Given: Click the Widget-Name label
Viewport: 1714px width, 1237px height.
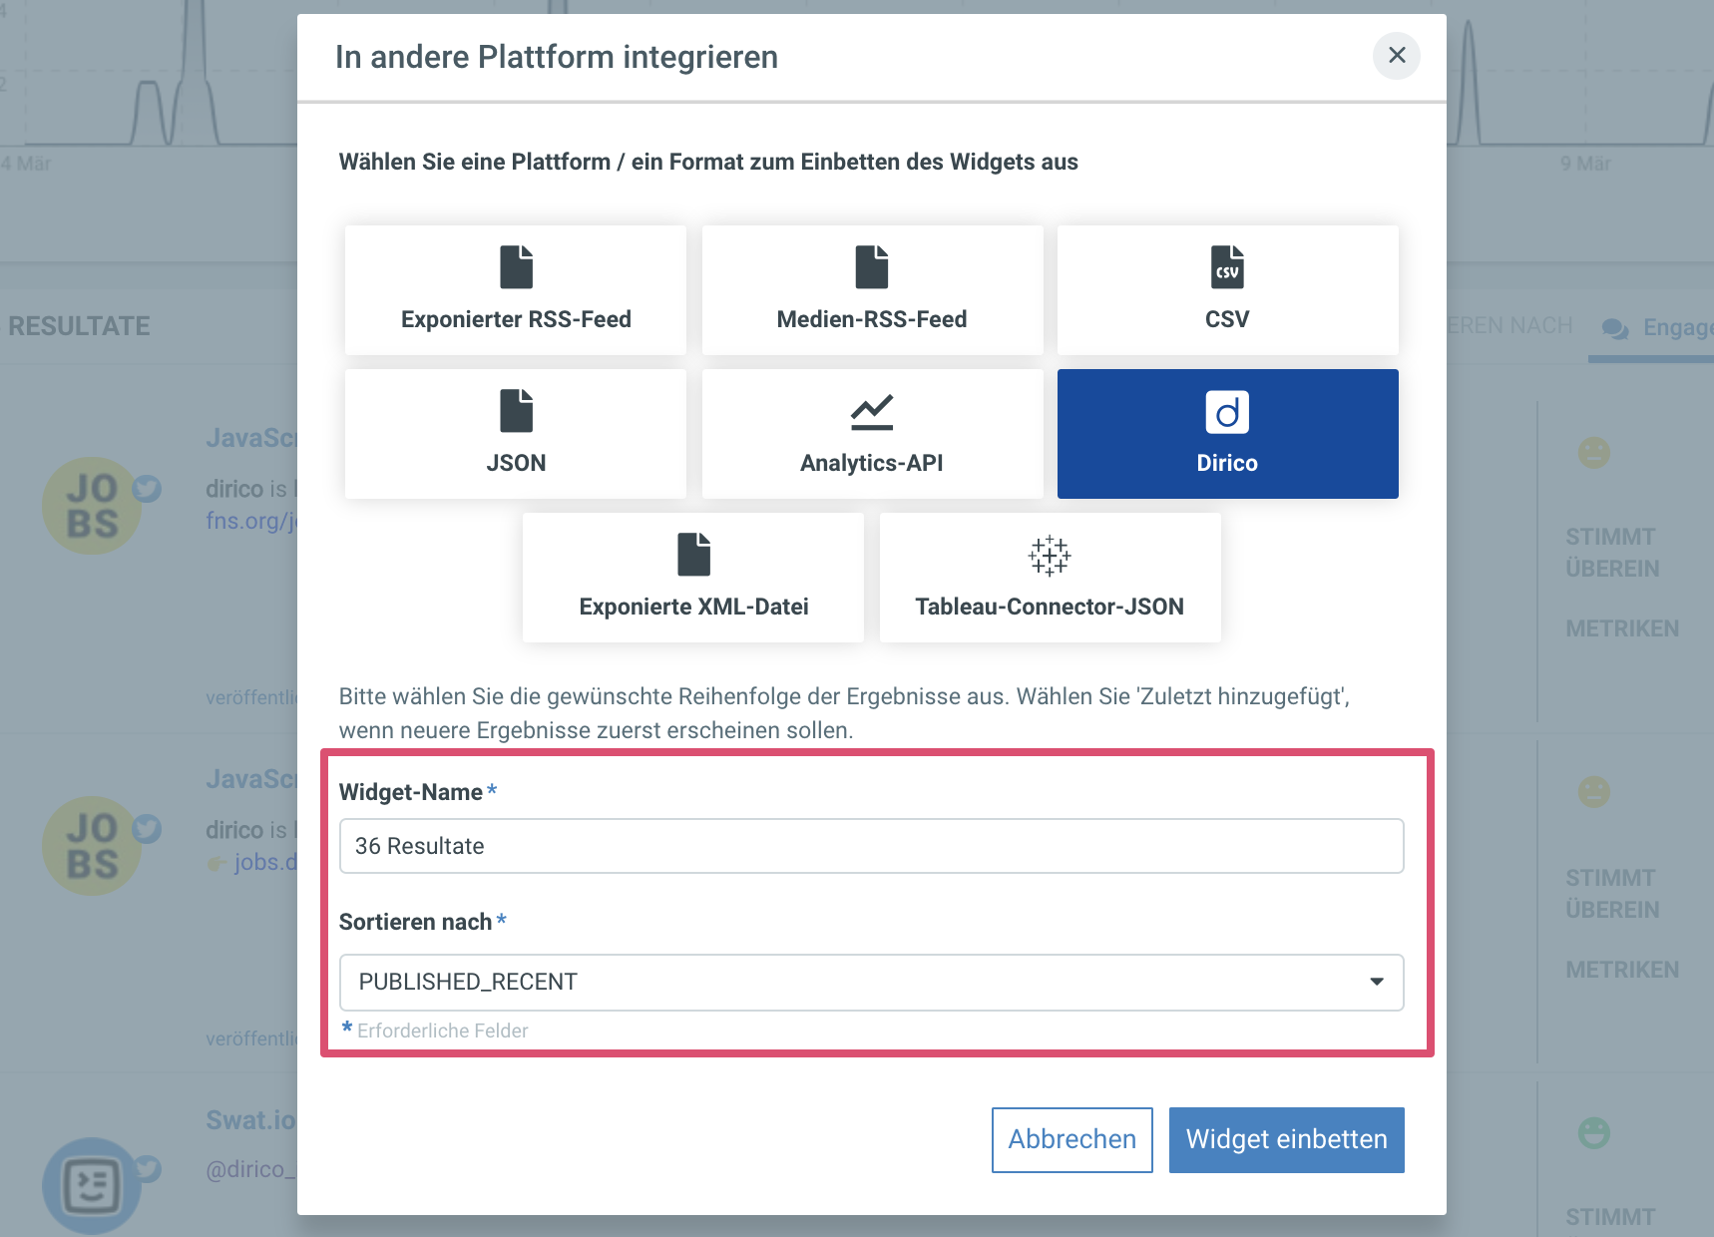Looking at the screenshot, I should coord(411,792).
